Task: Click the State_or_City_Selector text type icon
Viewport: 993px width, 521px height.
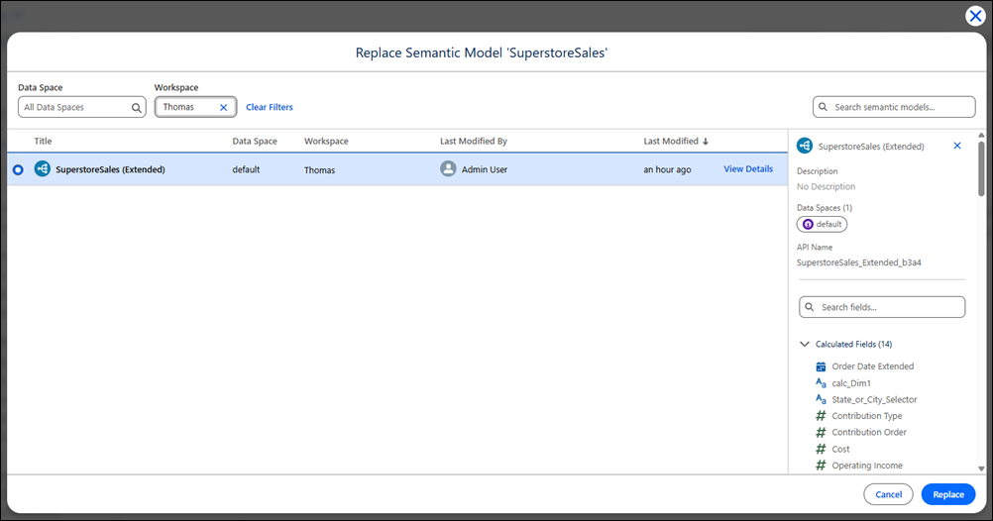Action: click(x=821, y=399)
